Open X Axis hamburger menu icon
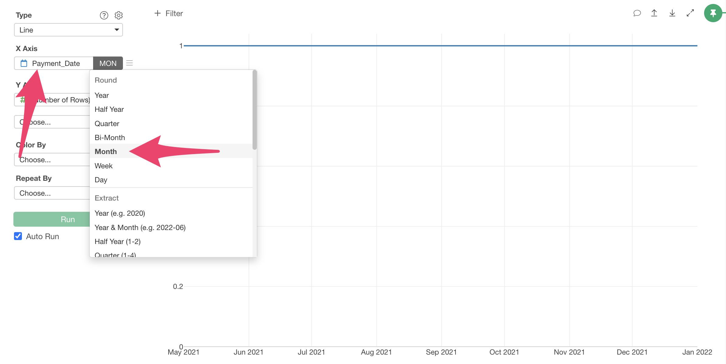 coord(130,63)
